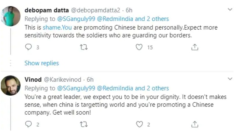
Task: Open @RedmiIndia mention in Vinod's reply
Action: tap(115, 88)
